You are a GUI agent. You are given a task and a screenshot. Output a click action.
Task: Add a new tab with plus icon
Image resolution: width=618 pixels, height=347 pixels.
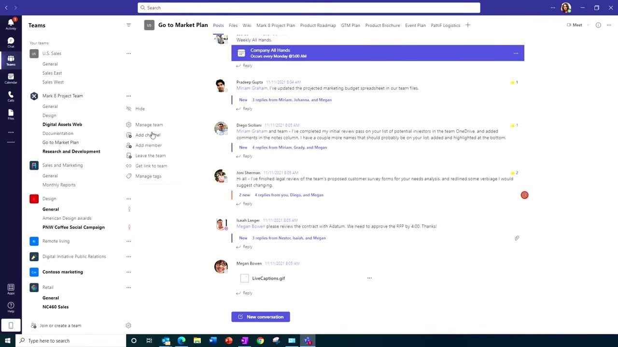(x=467, y=25)
